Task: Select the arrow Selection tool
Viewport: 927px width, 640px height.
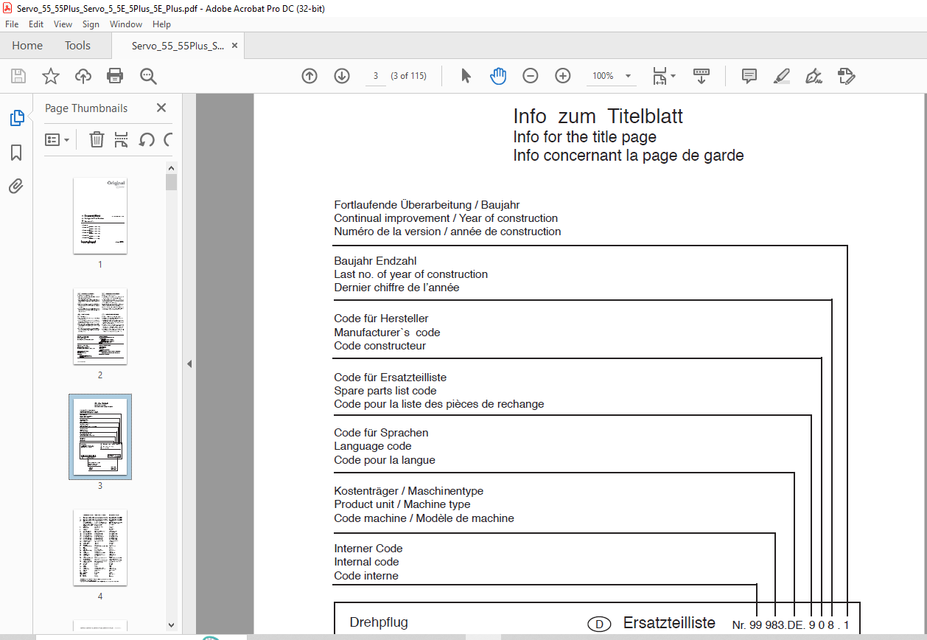Action: click(x=466, y=76)
